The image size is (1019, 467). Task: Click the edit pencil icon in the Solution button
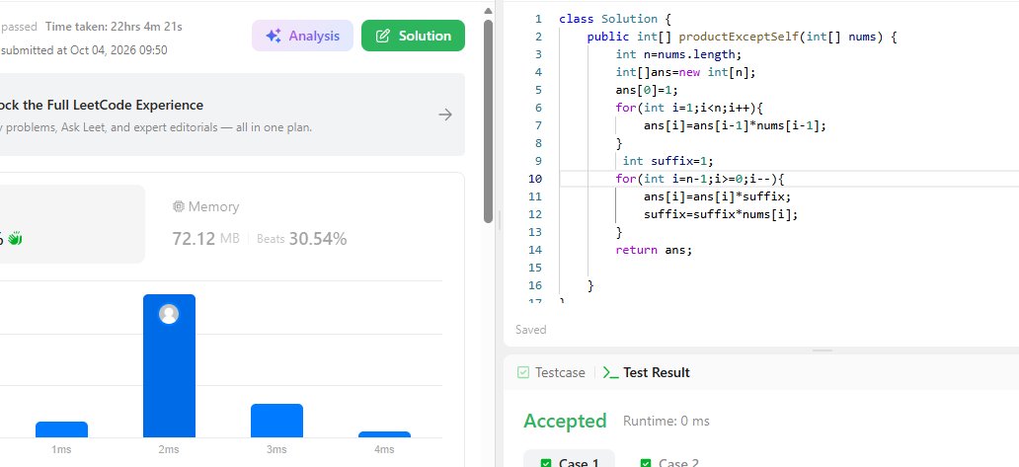pyautogui.click(x=383, y=36)
